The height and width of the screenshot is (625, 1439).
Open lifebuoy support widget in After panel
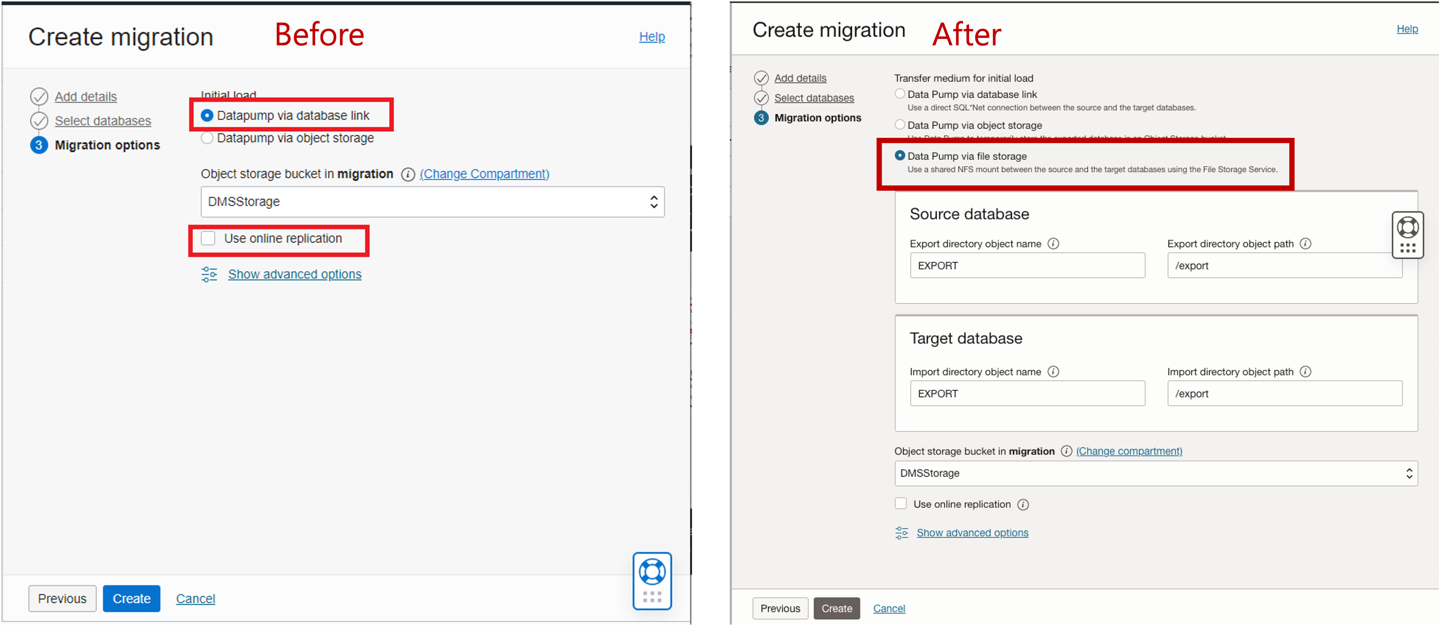[x=1407, y=235]
